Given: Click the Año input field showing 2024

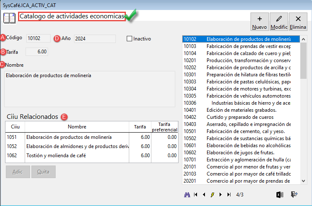Looking at the screenshot, I should click(x=95, y=38).
